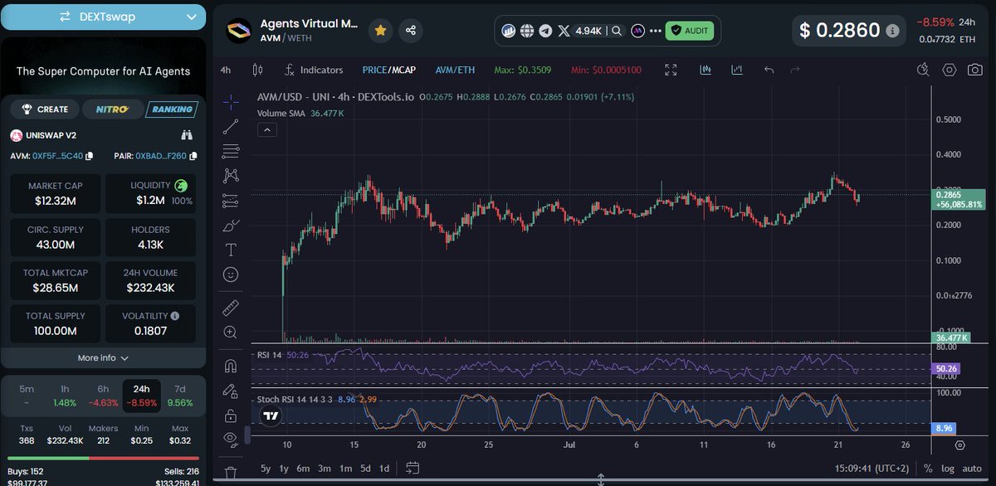Viewport: 996px width, 486px height.
Task: Click the undo arrow in chart toolbar
Action: 769,70
